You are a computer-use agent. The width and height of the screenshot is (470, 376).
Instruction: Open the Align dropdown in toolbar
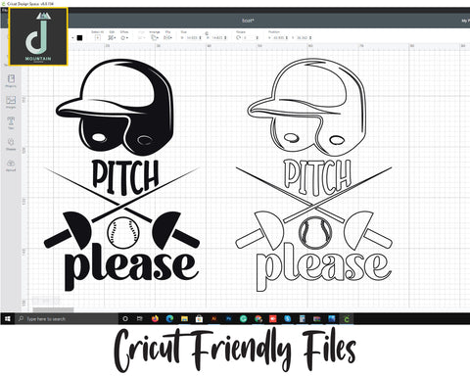(141, 36)
